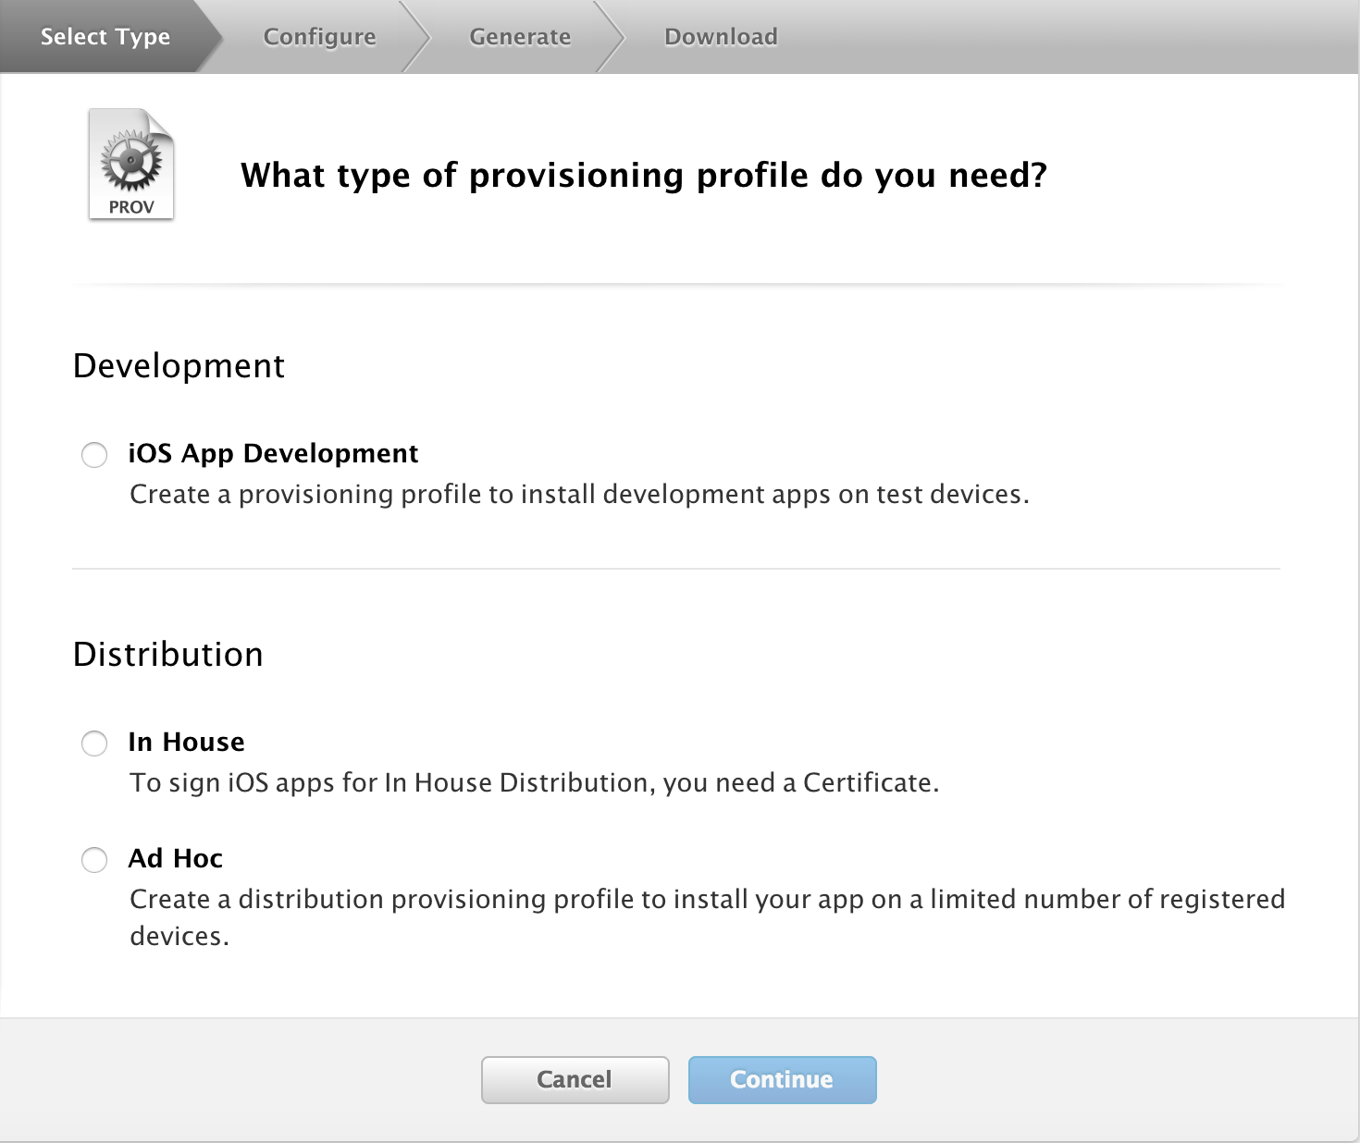Image resolution: width=1360 pixels, height=1143 pixels.
Task: Click the bold In House label text
Action: pos(186,742)
